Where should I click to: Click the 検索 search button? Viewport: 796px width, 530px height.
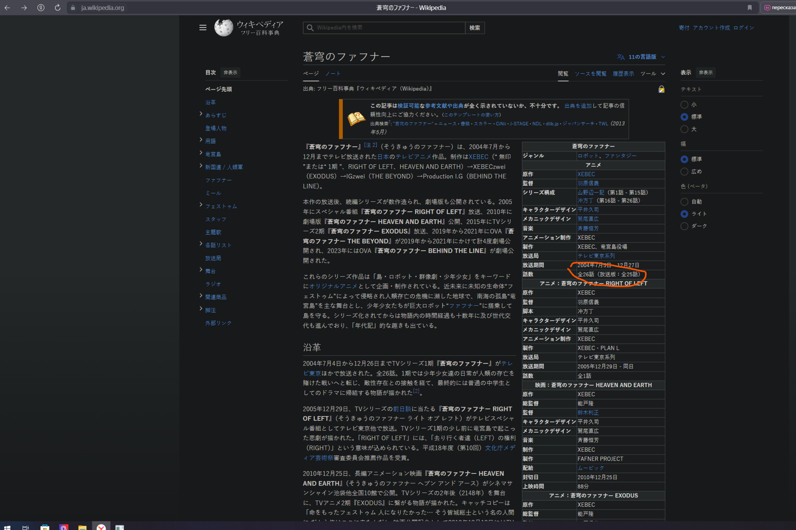[x=475, y=28]
